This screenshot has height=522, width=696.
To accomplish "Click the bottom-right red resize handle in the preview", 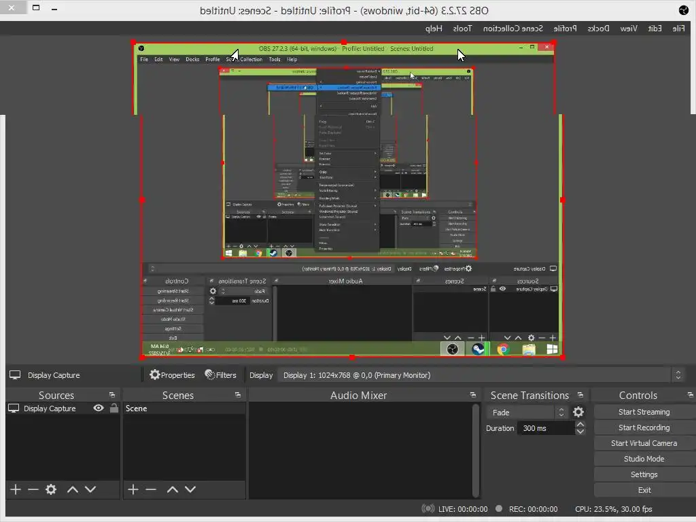I will 562,357.
